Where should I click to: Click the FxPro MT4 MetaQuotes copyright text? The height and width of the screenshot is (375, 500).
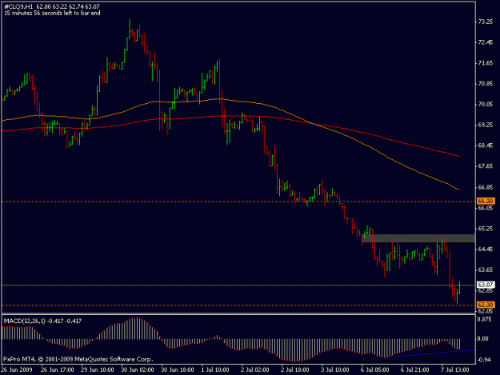[x=78, y=359]
